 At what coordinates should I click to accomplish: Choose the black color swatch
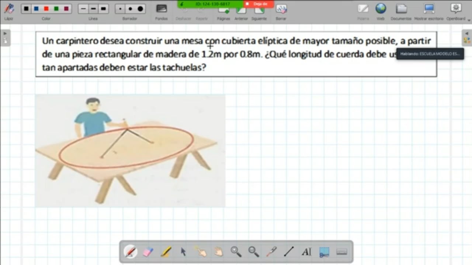tap(26, 8)
